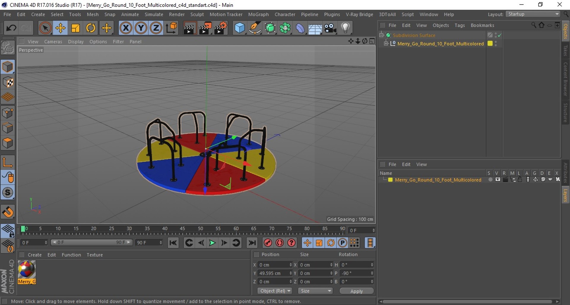Toggle Z axis lock
The width and height of the screenshot is (570, 305).
[x=156, y=28]
